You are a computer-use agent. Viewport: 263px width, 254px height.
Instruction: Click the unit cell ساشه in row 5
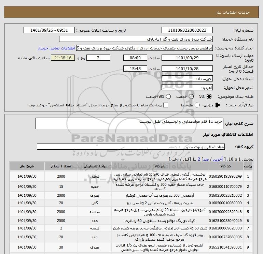[x=95, y=212]
